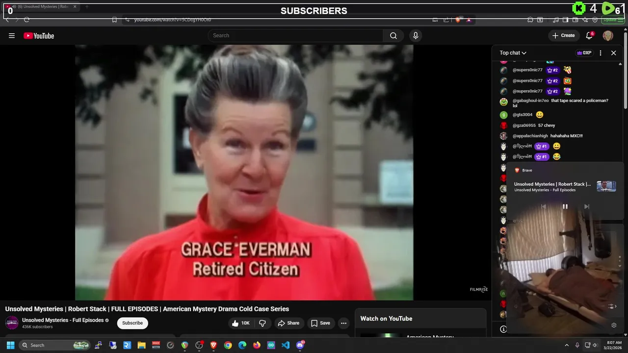Image resolution: width=628 pixels, height=353 pixels.
Task: Expand the Top chat dropdown
Action: click(x=513, y=53)
